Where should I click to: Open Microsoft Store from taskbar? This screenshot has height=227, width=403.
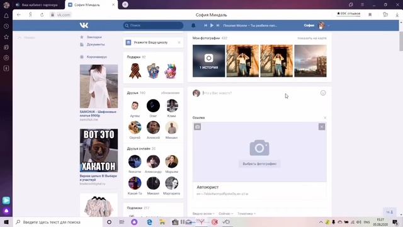[x=175, y=222]
